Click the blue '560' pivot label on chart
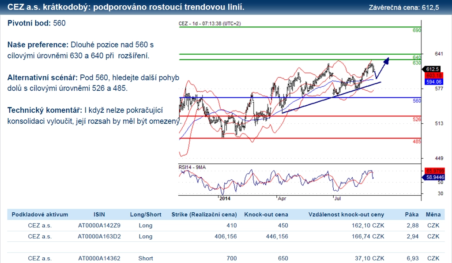This screenshot has width=452, height=263. tap(417, 101)
